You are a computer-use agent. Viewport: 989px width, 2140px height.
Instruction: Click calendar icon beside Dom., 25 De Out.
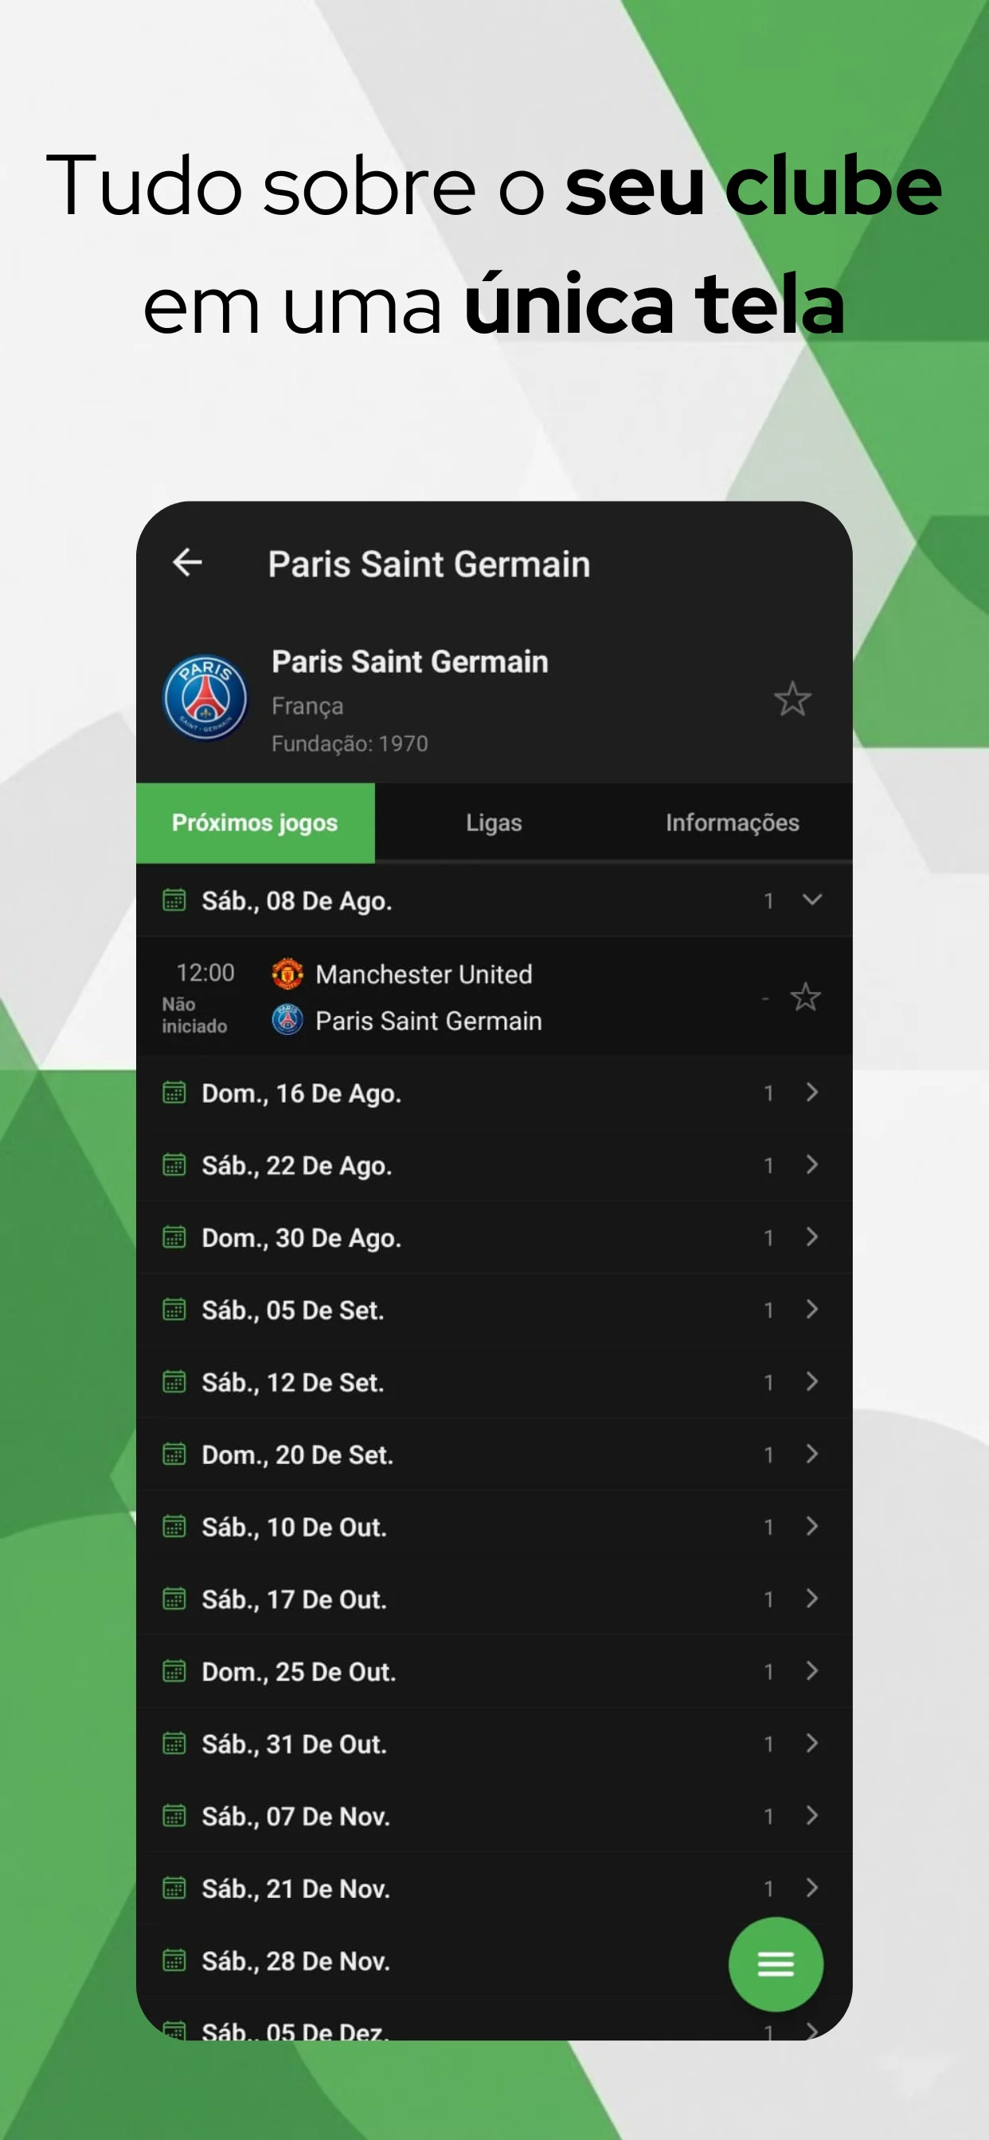tap(174, 1670)
